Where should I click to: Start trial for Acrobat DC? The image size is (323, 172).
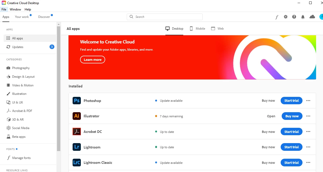point(291,132)
